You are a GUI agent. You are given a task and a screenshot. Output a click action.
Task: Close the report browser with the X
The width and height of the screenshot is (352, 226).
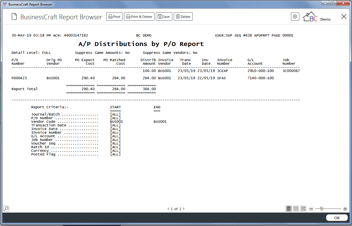point(344,16)
